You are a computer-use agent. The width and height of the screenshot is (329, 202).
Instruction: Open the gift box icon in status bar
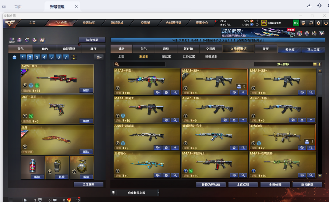click(69, 200)
